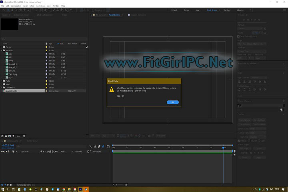Expand the SoundMusic folder
This screenshot has height=192, width=288.
(x=2, y=88)
